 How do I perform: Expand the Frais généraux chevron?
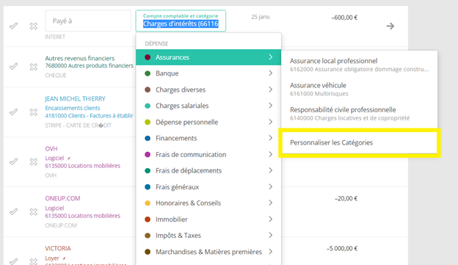tap(271, 186)
